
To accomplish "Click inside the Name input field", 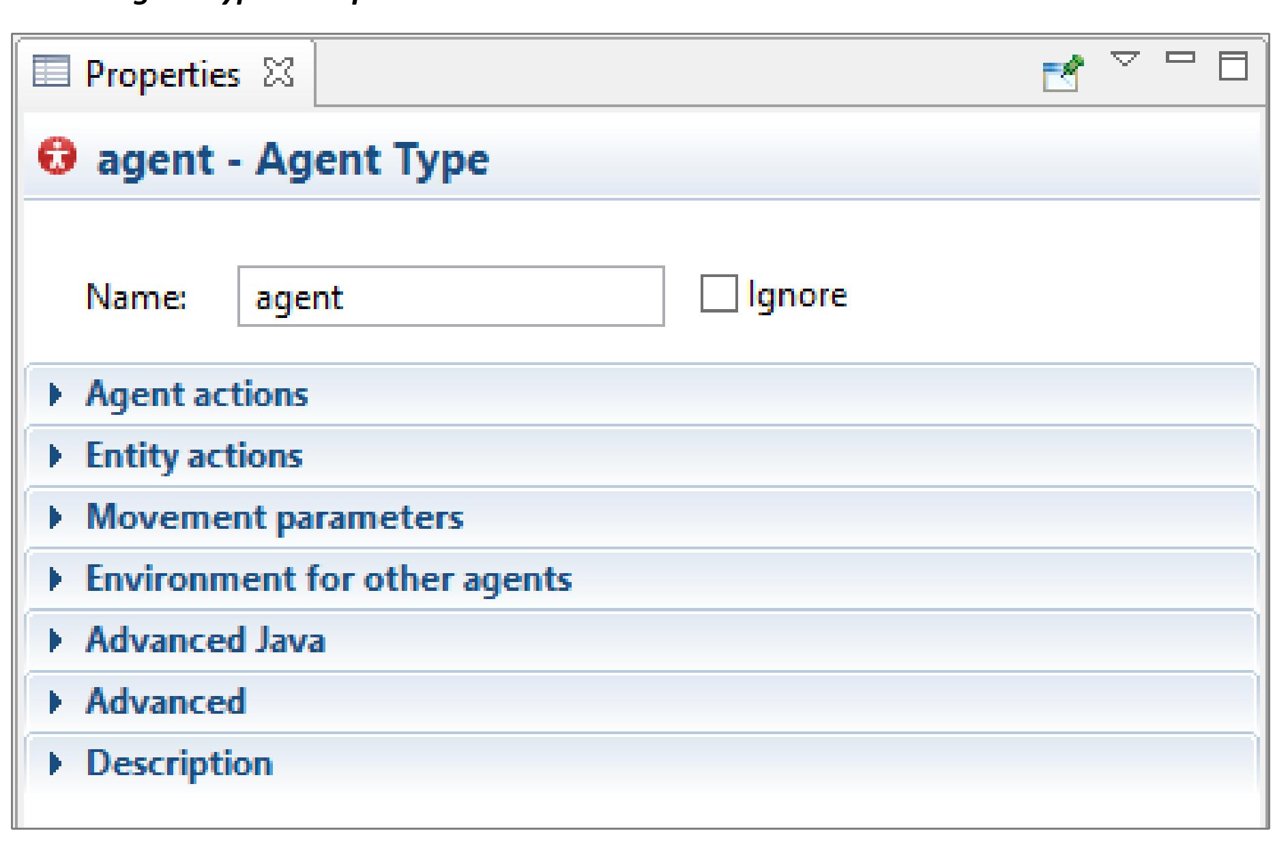I will pos(450,295).
